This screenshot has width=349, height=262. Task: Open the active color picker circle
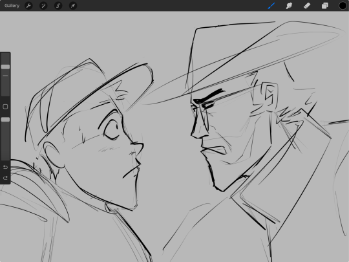tap(343, 6)
